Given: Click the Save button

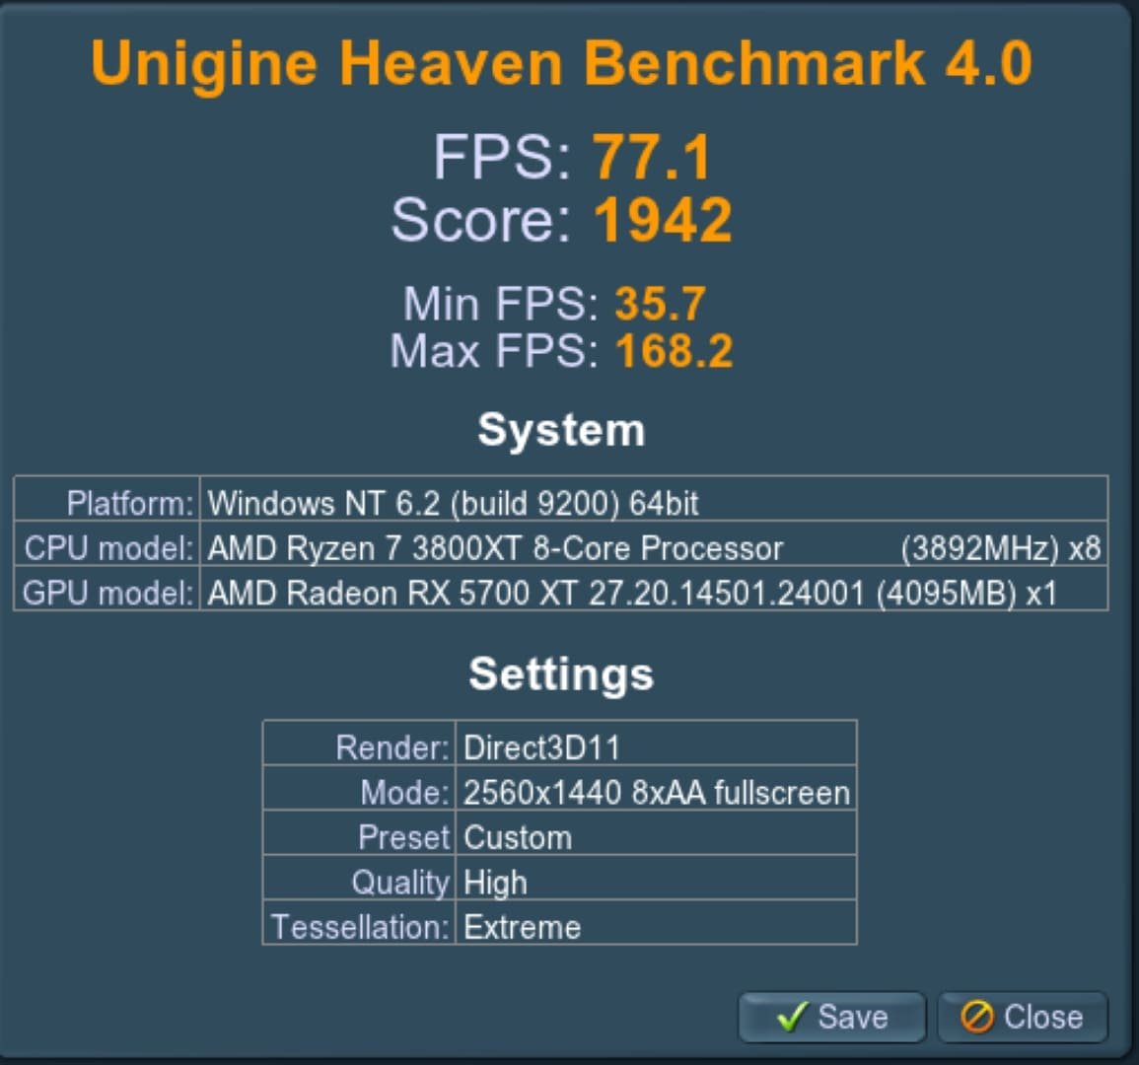Looking at the screenshot, I should 831,1017.
